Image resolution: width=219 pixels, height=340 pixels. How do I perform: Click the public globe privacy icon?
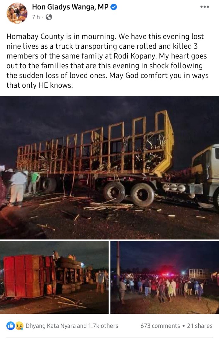click(49, 17)
